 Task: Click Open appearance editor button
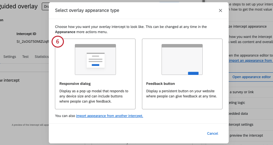coord(251,77)
